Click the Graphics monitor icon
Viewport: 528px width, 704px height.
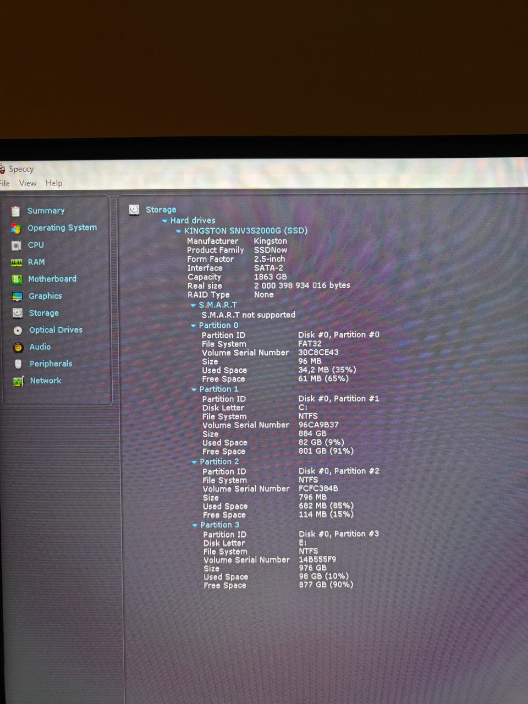tap(17, 296)
